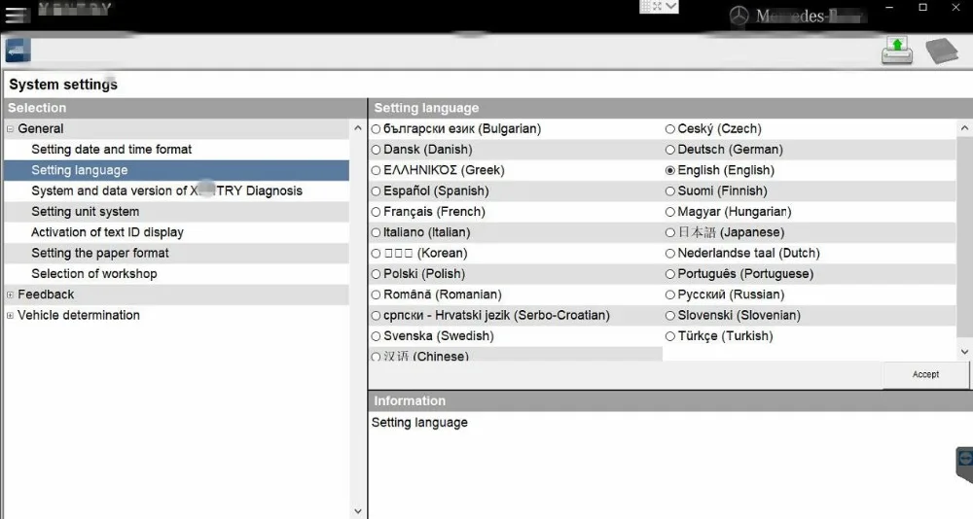973x519 pixels.
Task: Click the print icon with green arrow
Action: click(897, 51)
